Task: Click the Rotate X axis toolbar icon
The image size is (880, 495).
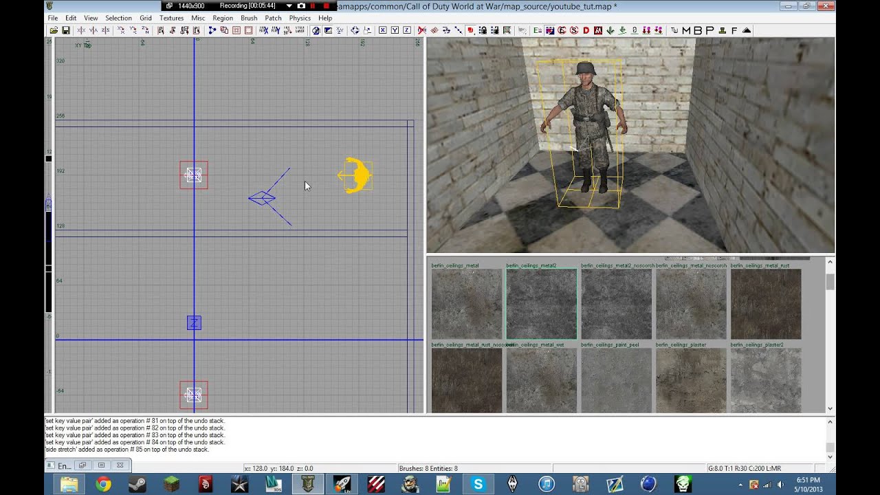Action: click(x=121, y=30)
